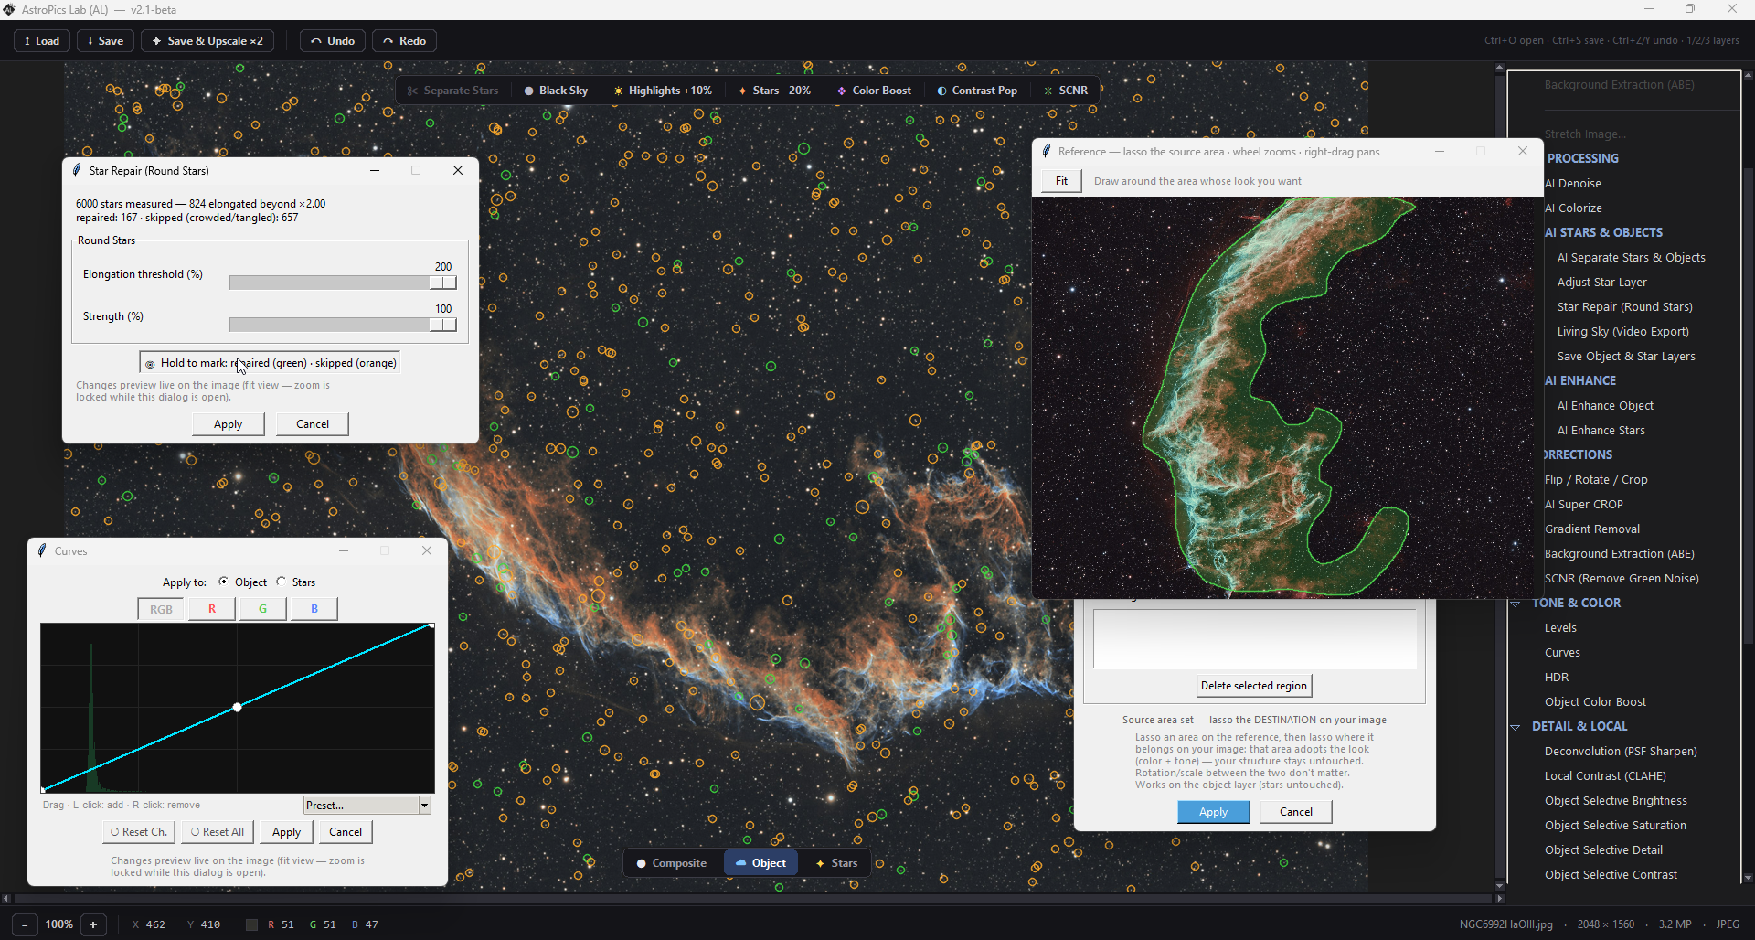
Task: Click the empty region list box
Action: (x=1254, y=638)
